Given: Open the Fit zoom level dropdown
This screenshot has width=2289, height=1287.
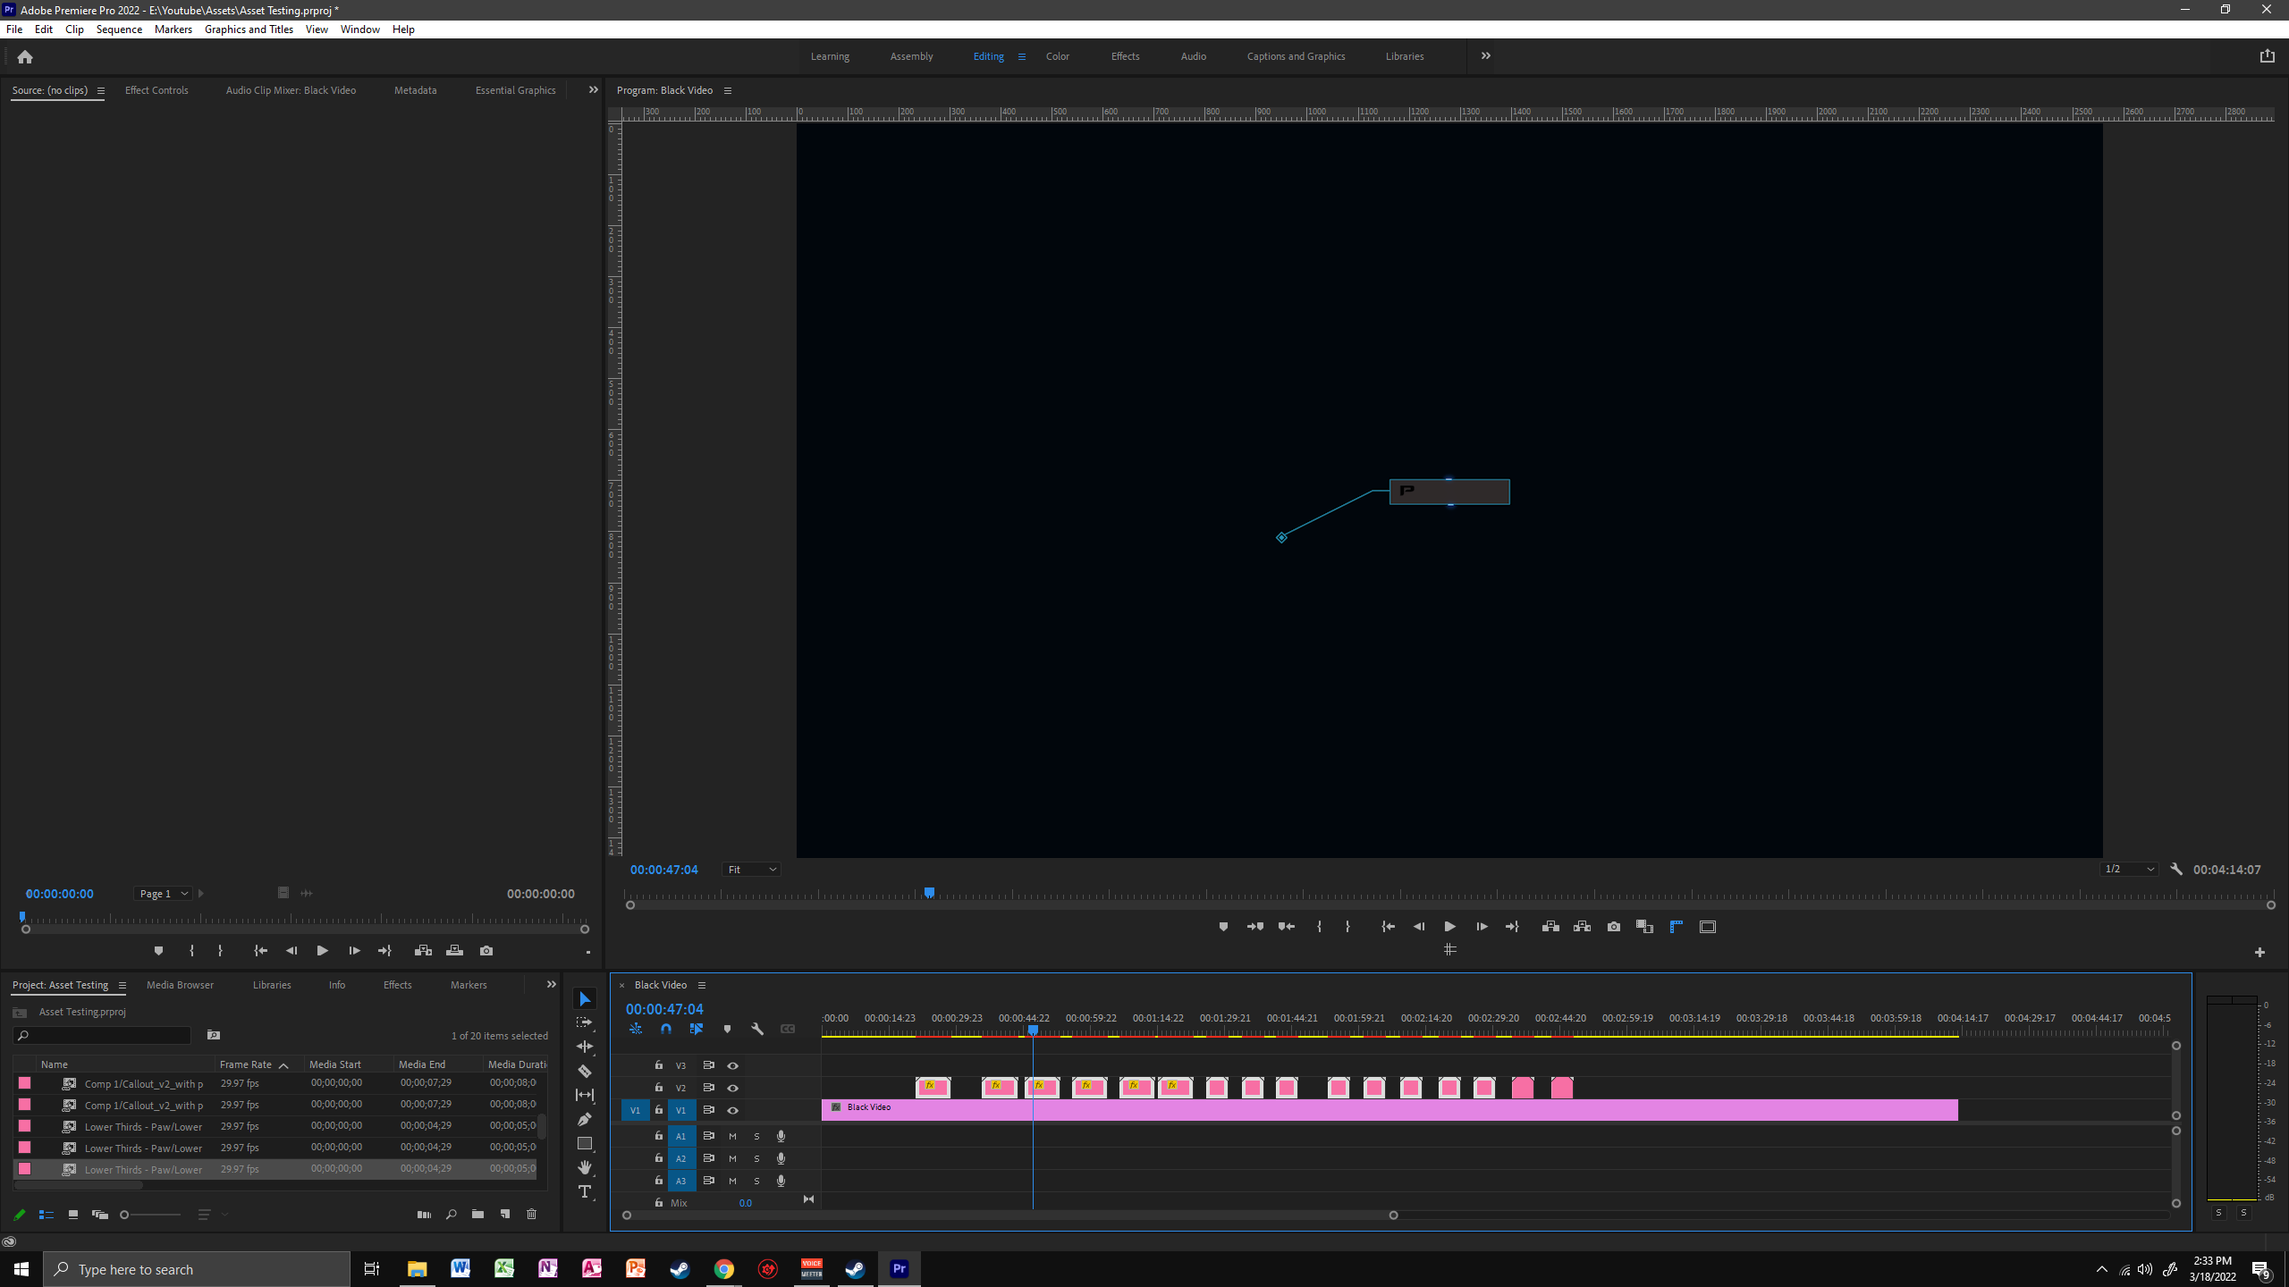Looking at the screenshot, I should click(x=750, y=869).
